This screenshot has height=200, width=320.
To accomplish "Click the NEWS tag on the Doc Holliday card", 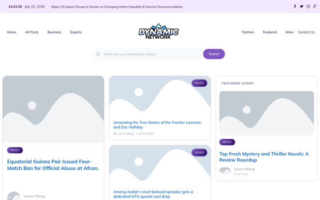I will pyautogui.click(x=200, y=83).
